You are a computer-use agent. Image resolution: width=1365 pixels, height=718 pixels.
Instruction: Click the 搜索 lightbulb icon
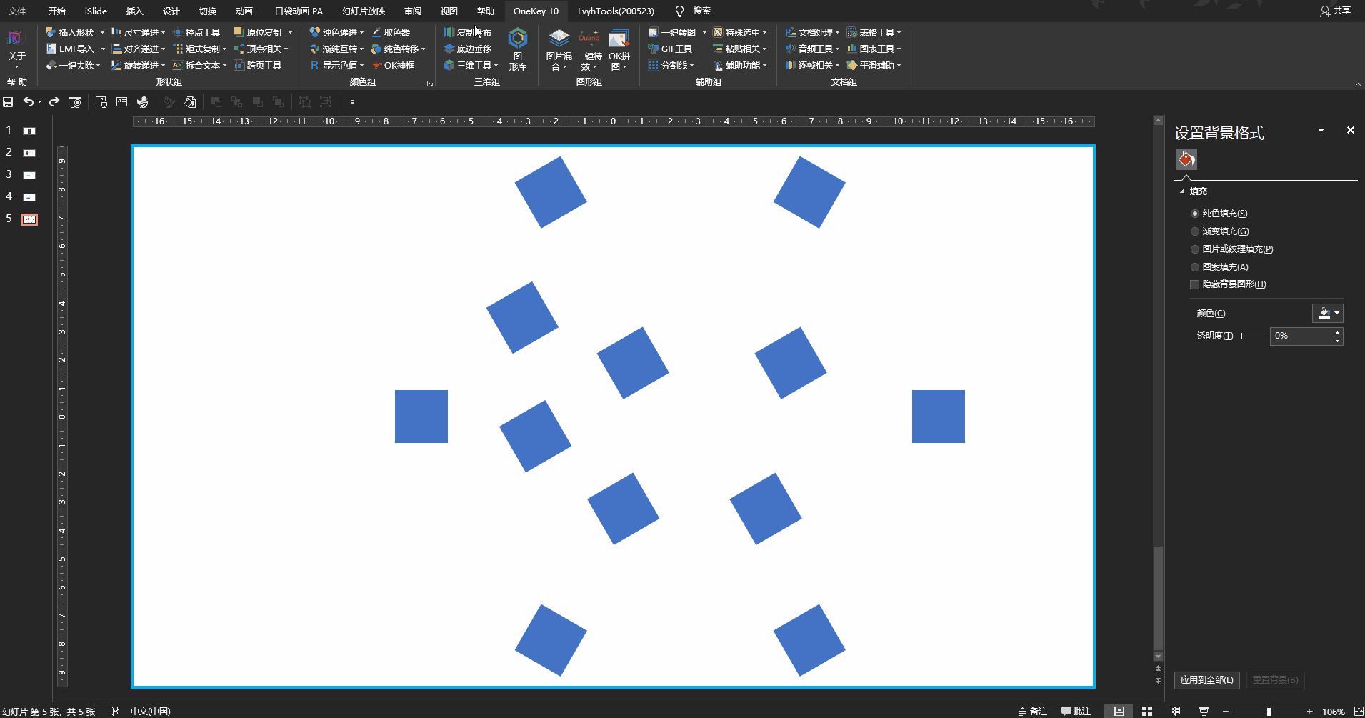(x=679, y=11)
